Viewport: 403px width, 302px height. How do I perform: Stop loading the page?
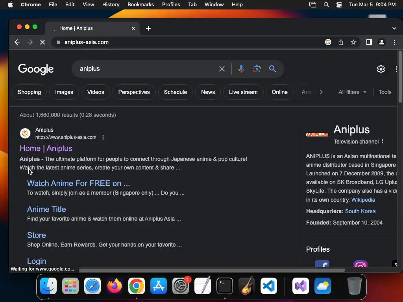coord(43,42)
